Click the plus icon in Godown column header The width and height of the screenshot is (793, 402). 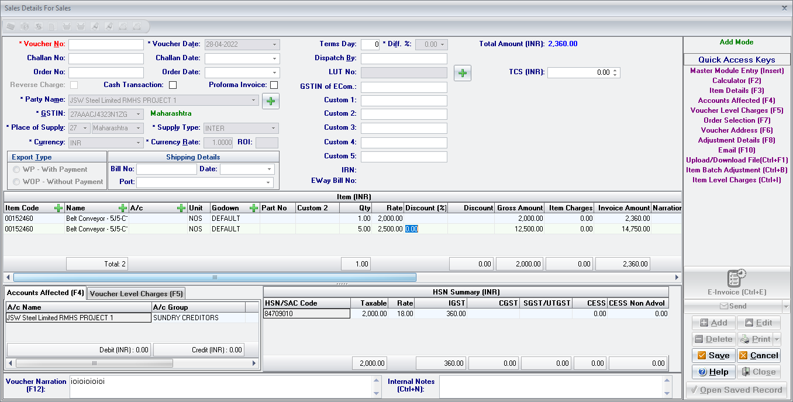click(x=254, y=208)
